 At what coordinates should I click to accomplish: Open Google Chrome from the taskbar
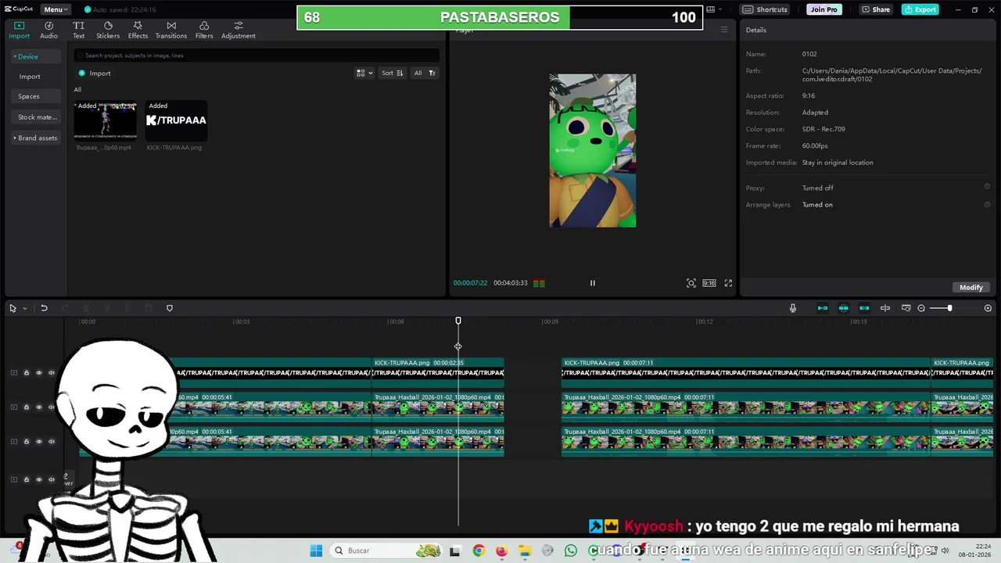tap(479, 550)
